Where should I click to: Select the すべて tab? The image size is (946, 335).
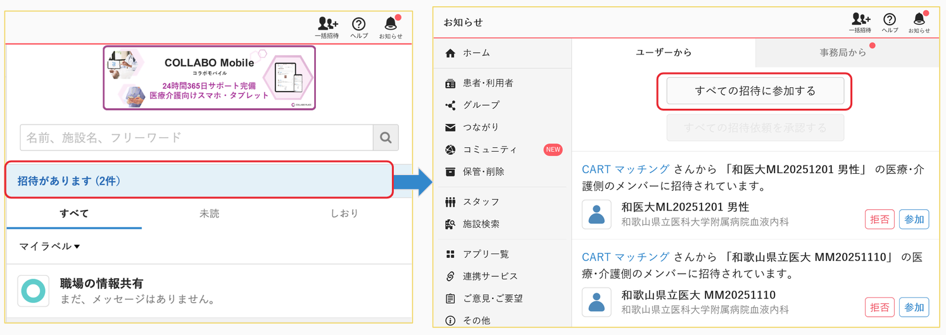74,214
